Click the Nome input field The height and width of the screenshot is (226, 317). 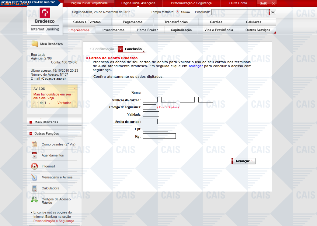point(177,92)
